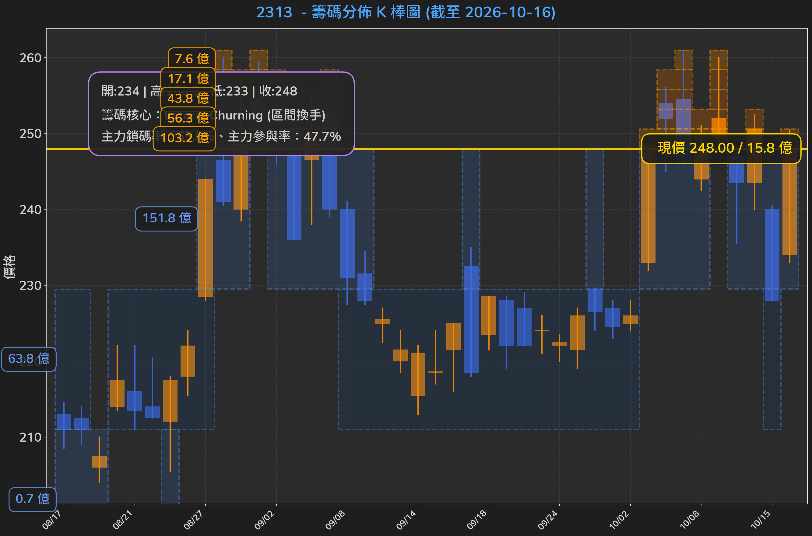Click the 240 price axis label

(x=30, y=210)
